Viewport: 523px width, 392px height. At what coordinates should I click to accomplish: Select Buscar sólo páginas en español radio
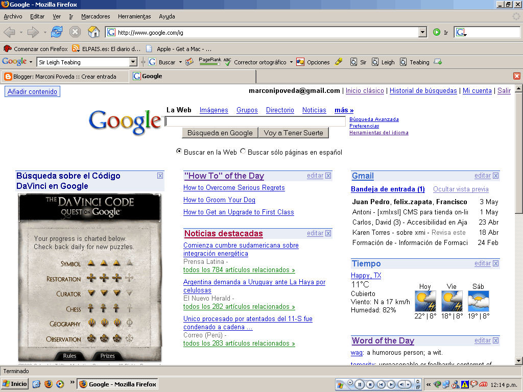(x=243, y=151)
